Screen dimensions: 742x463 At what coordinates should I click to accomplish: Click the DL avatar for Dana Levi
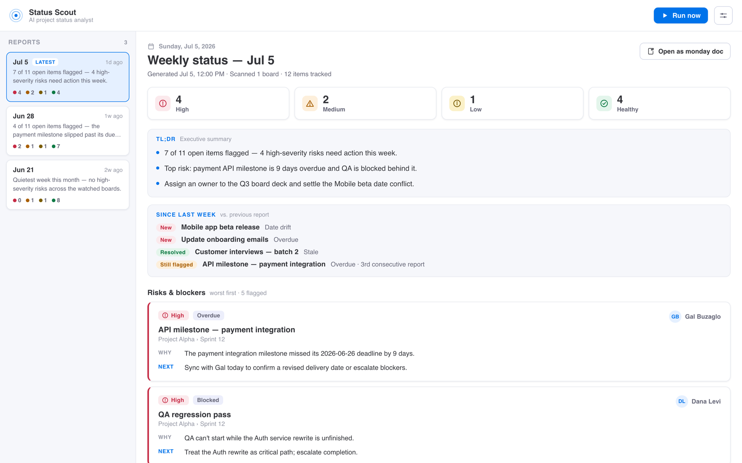click(x=682, y=401)
